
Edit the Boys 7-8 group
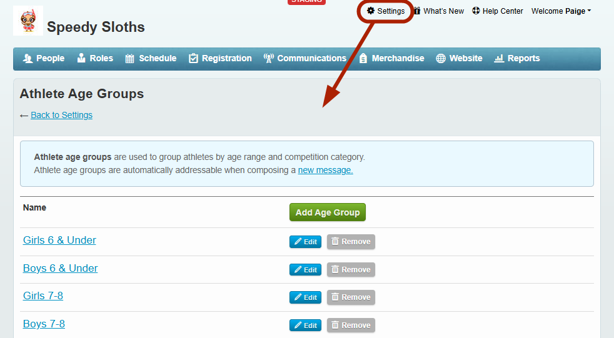[305, 325]
